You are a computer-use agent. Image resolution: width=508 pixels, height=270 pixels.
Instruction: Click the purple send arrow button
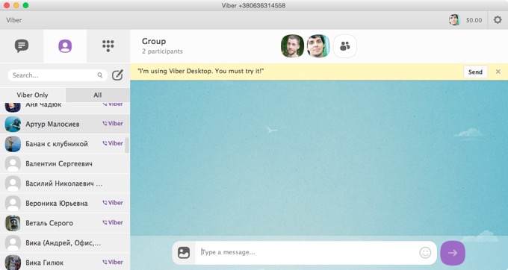click(453, 253)
